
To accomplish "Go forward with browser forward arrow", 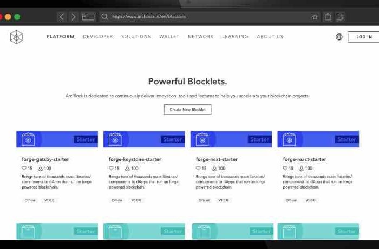I will coord(74,17).
